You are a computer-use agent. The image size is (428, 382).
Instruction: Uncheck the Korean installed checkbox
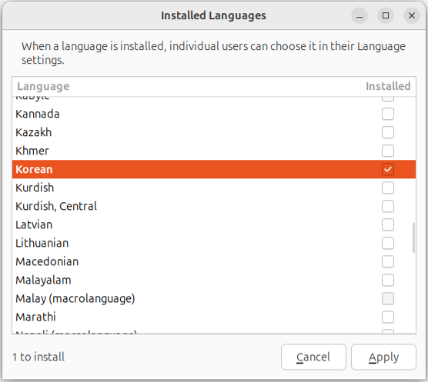[x=388, y=169]
